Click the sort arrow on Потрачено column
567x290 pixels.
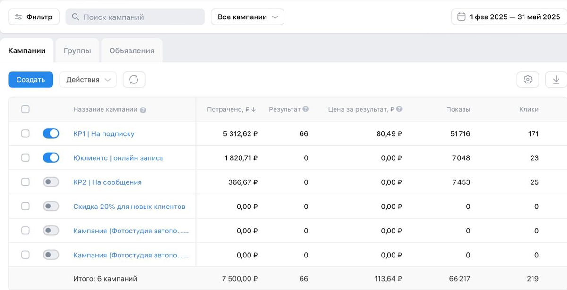254,109
